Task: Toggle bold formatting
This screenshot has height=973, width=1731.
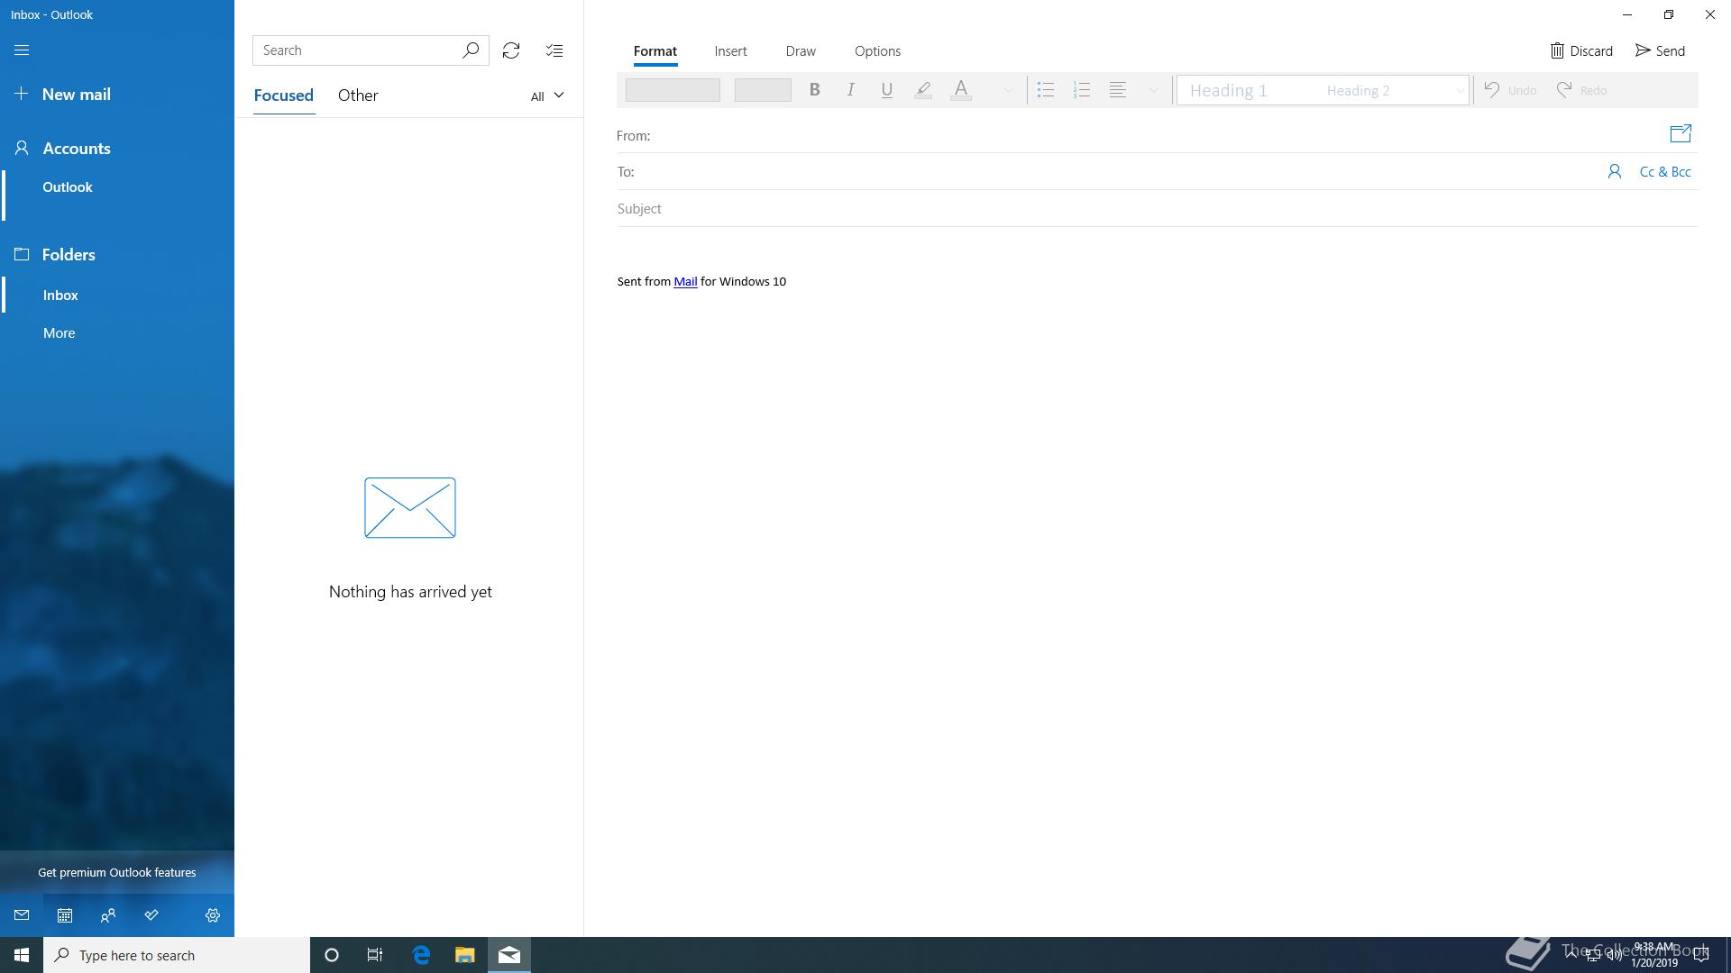Action: 814,90
